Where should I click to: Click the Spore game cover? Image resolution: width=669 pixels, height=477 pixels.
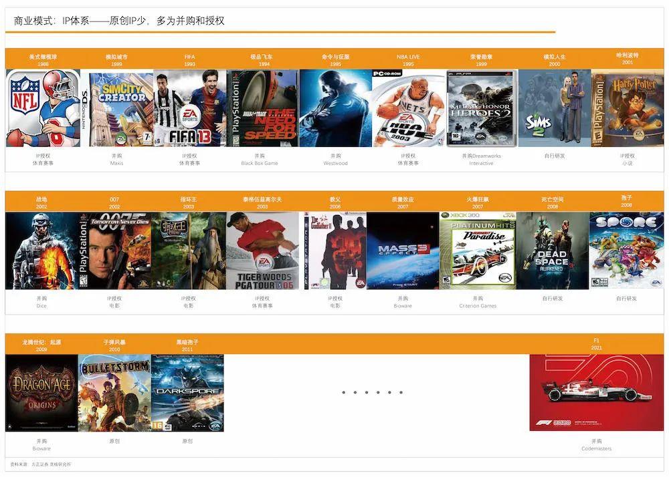626,251
